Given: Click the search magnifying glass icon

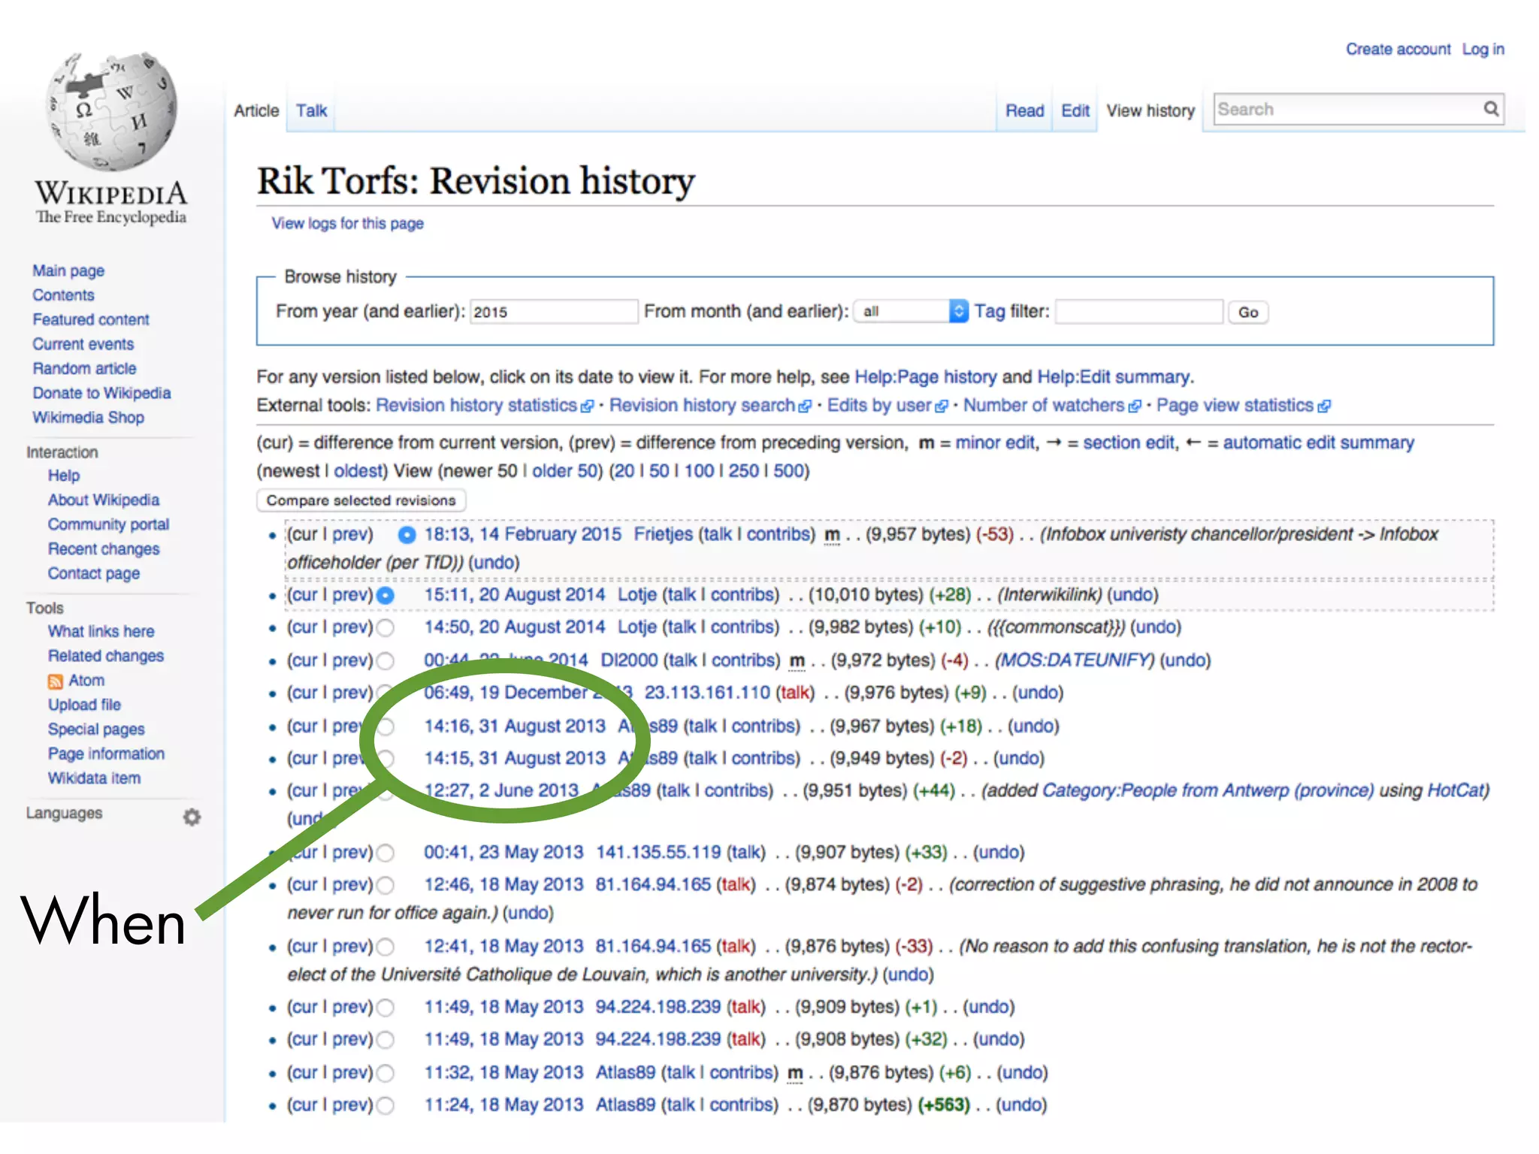Looking at the screenshot, I should click(1491, 109).
